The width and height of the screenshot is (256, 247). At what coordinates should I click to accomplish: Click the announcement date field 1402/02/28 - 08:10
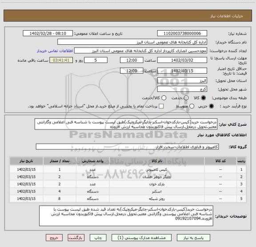(x=48, y=33)
